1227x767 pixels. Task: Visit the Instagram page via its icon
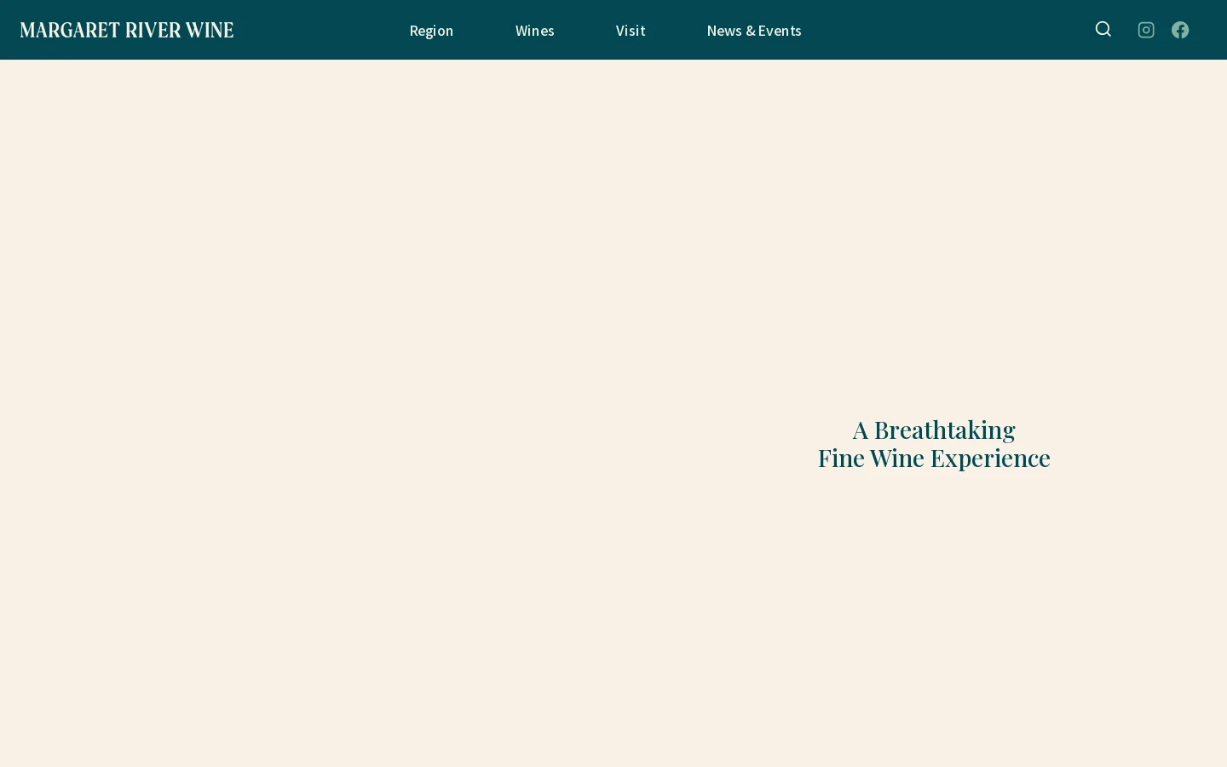pos(1146,30)
